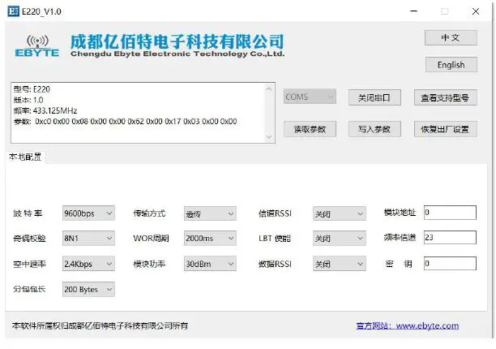The image size is (496, 349).
Task: Click the 读取参数 button
Action: tap(310, 129)
